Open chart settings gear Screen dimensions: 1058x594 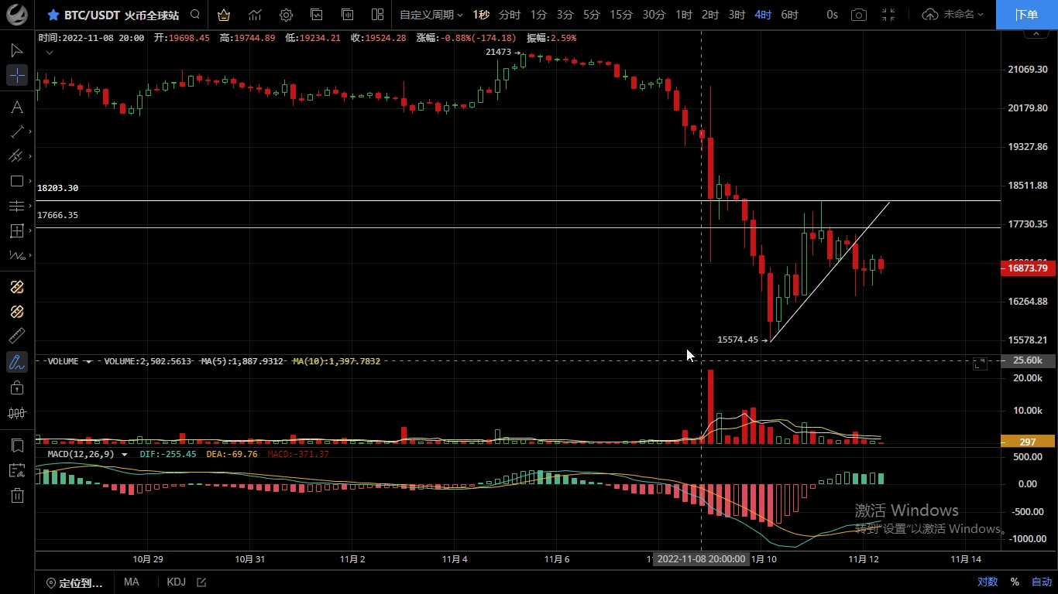286,15
